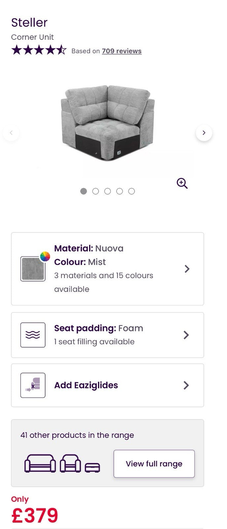Click the armchair icon in range section

point(70,463)
